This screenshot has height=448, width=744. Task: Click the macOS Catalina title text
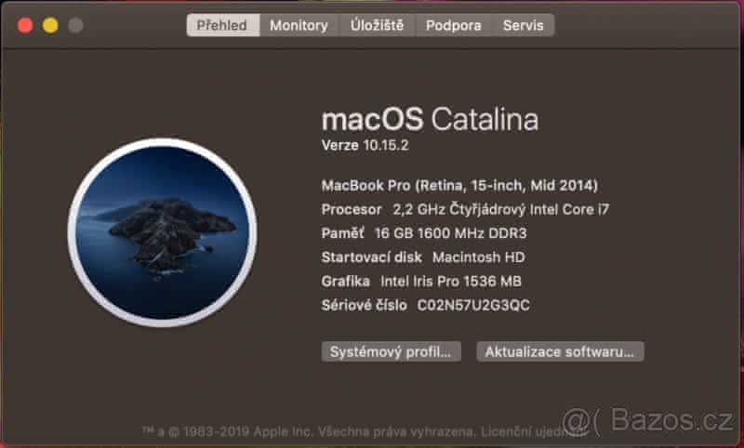[x=430, y=119]
